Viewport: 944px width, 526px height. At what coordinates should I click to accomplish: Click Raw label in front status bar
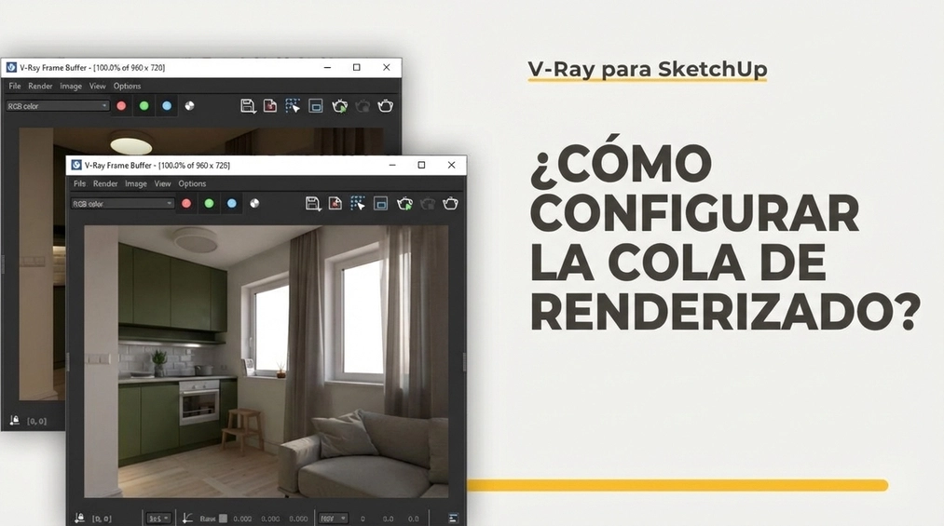[x=208, y=519]
